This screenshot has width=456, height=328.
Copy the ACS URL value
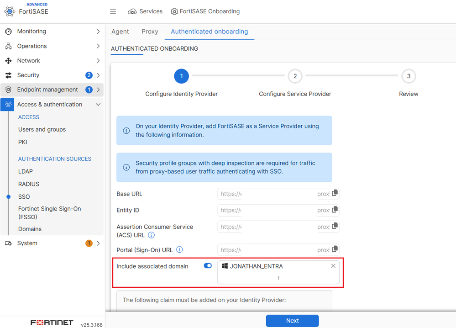335,226
